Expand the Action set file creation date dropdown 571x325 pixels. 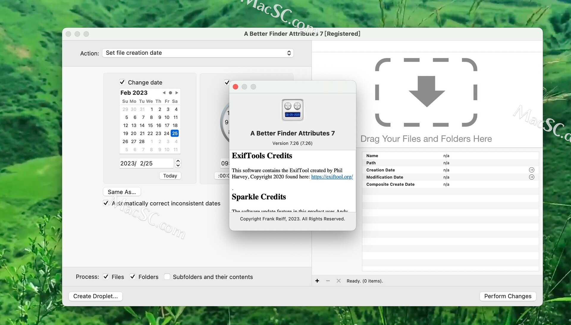click(197, 53)
